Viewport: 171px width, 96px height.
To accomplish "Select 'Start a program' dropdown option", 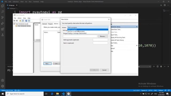I will coord(88,30).
